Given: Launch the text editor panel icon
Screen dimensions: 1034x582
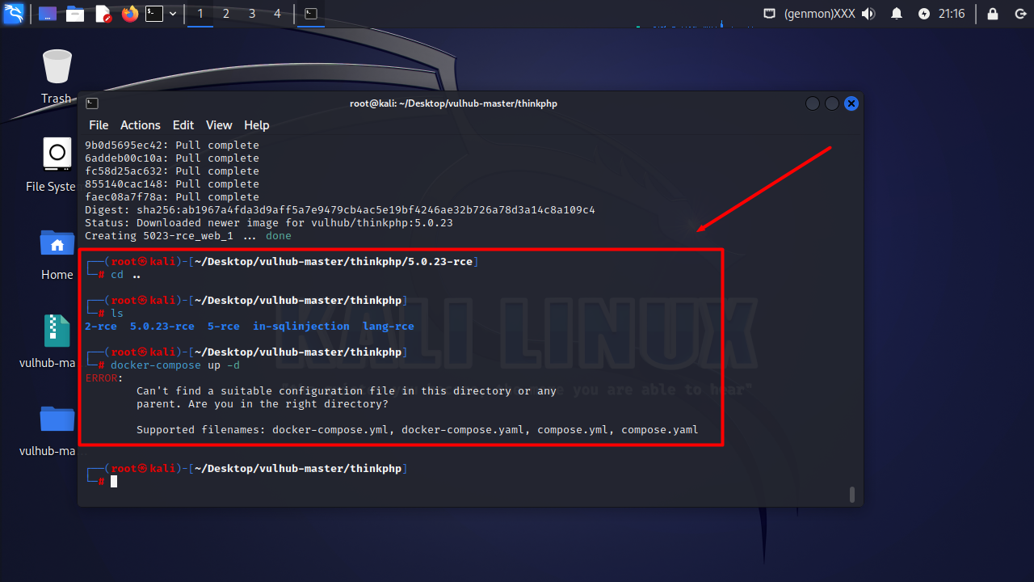Looking at the screenshot, I should 103,14.
